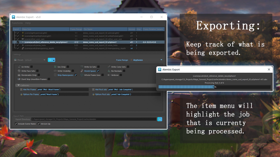Click the Uvs Only icon
This screenshot has height=157, width=280.
(x=55, y=67)
